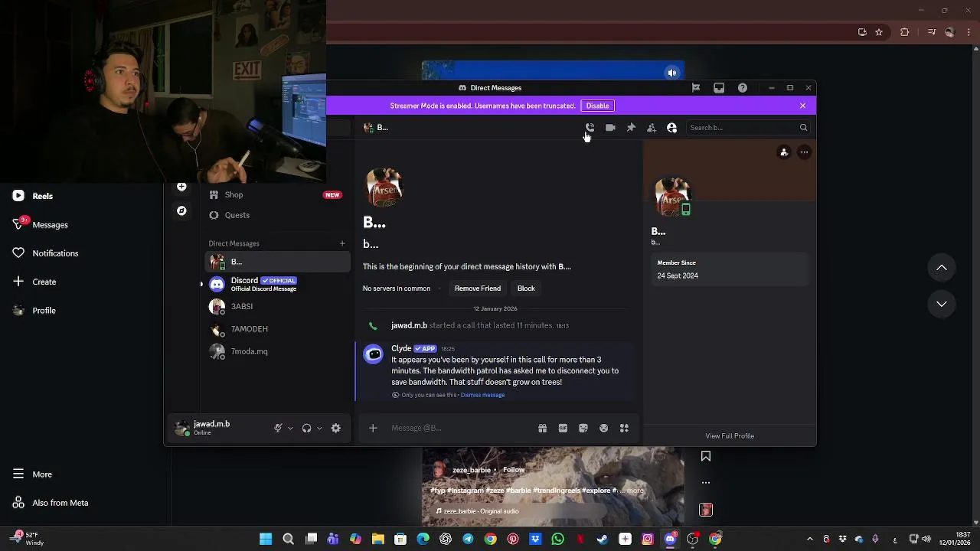The height and width of the screenshot is (551, 980).
Task: Remove Friend button in DM
Action: 478,289
